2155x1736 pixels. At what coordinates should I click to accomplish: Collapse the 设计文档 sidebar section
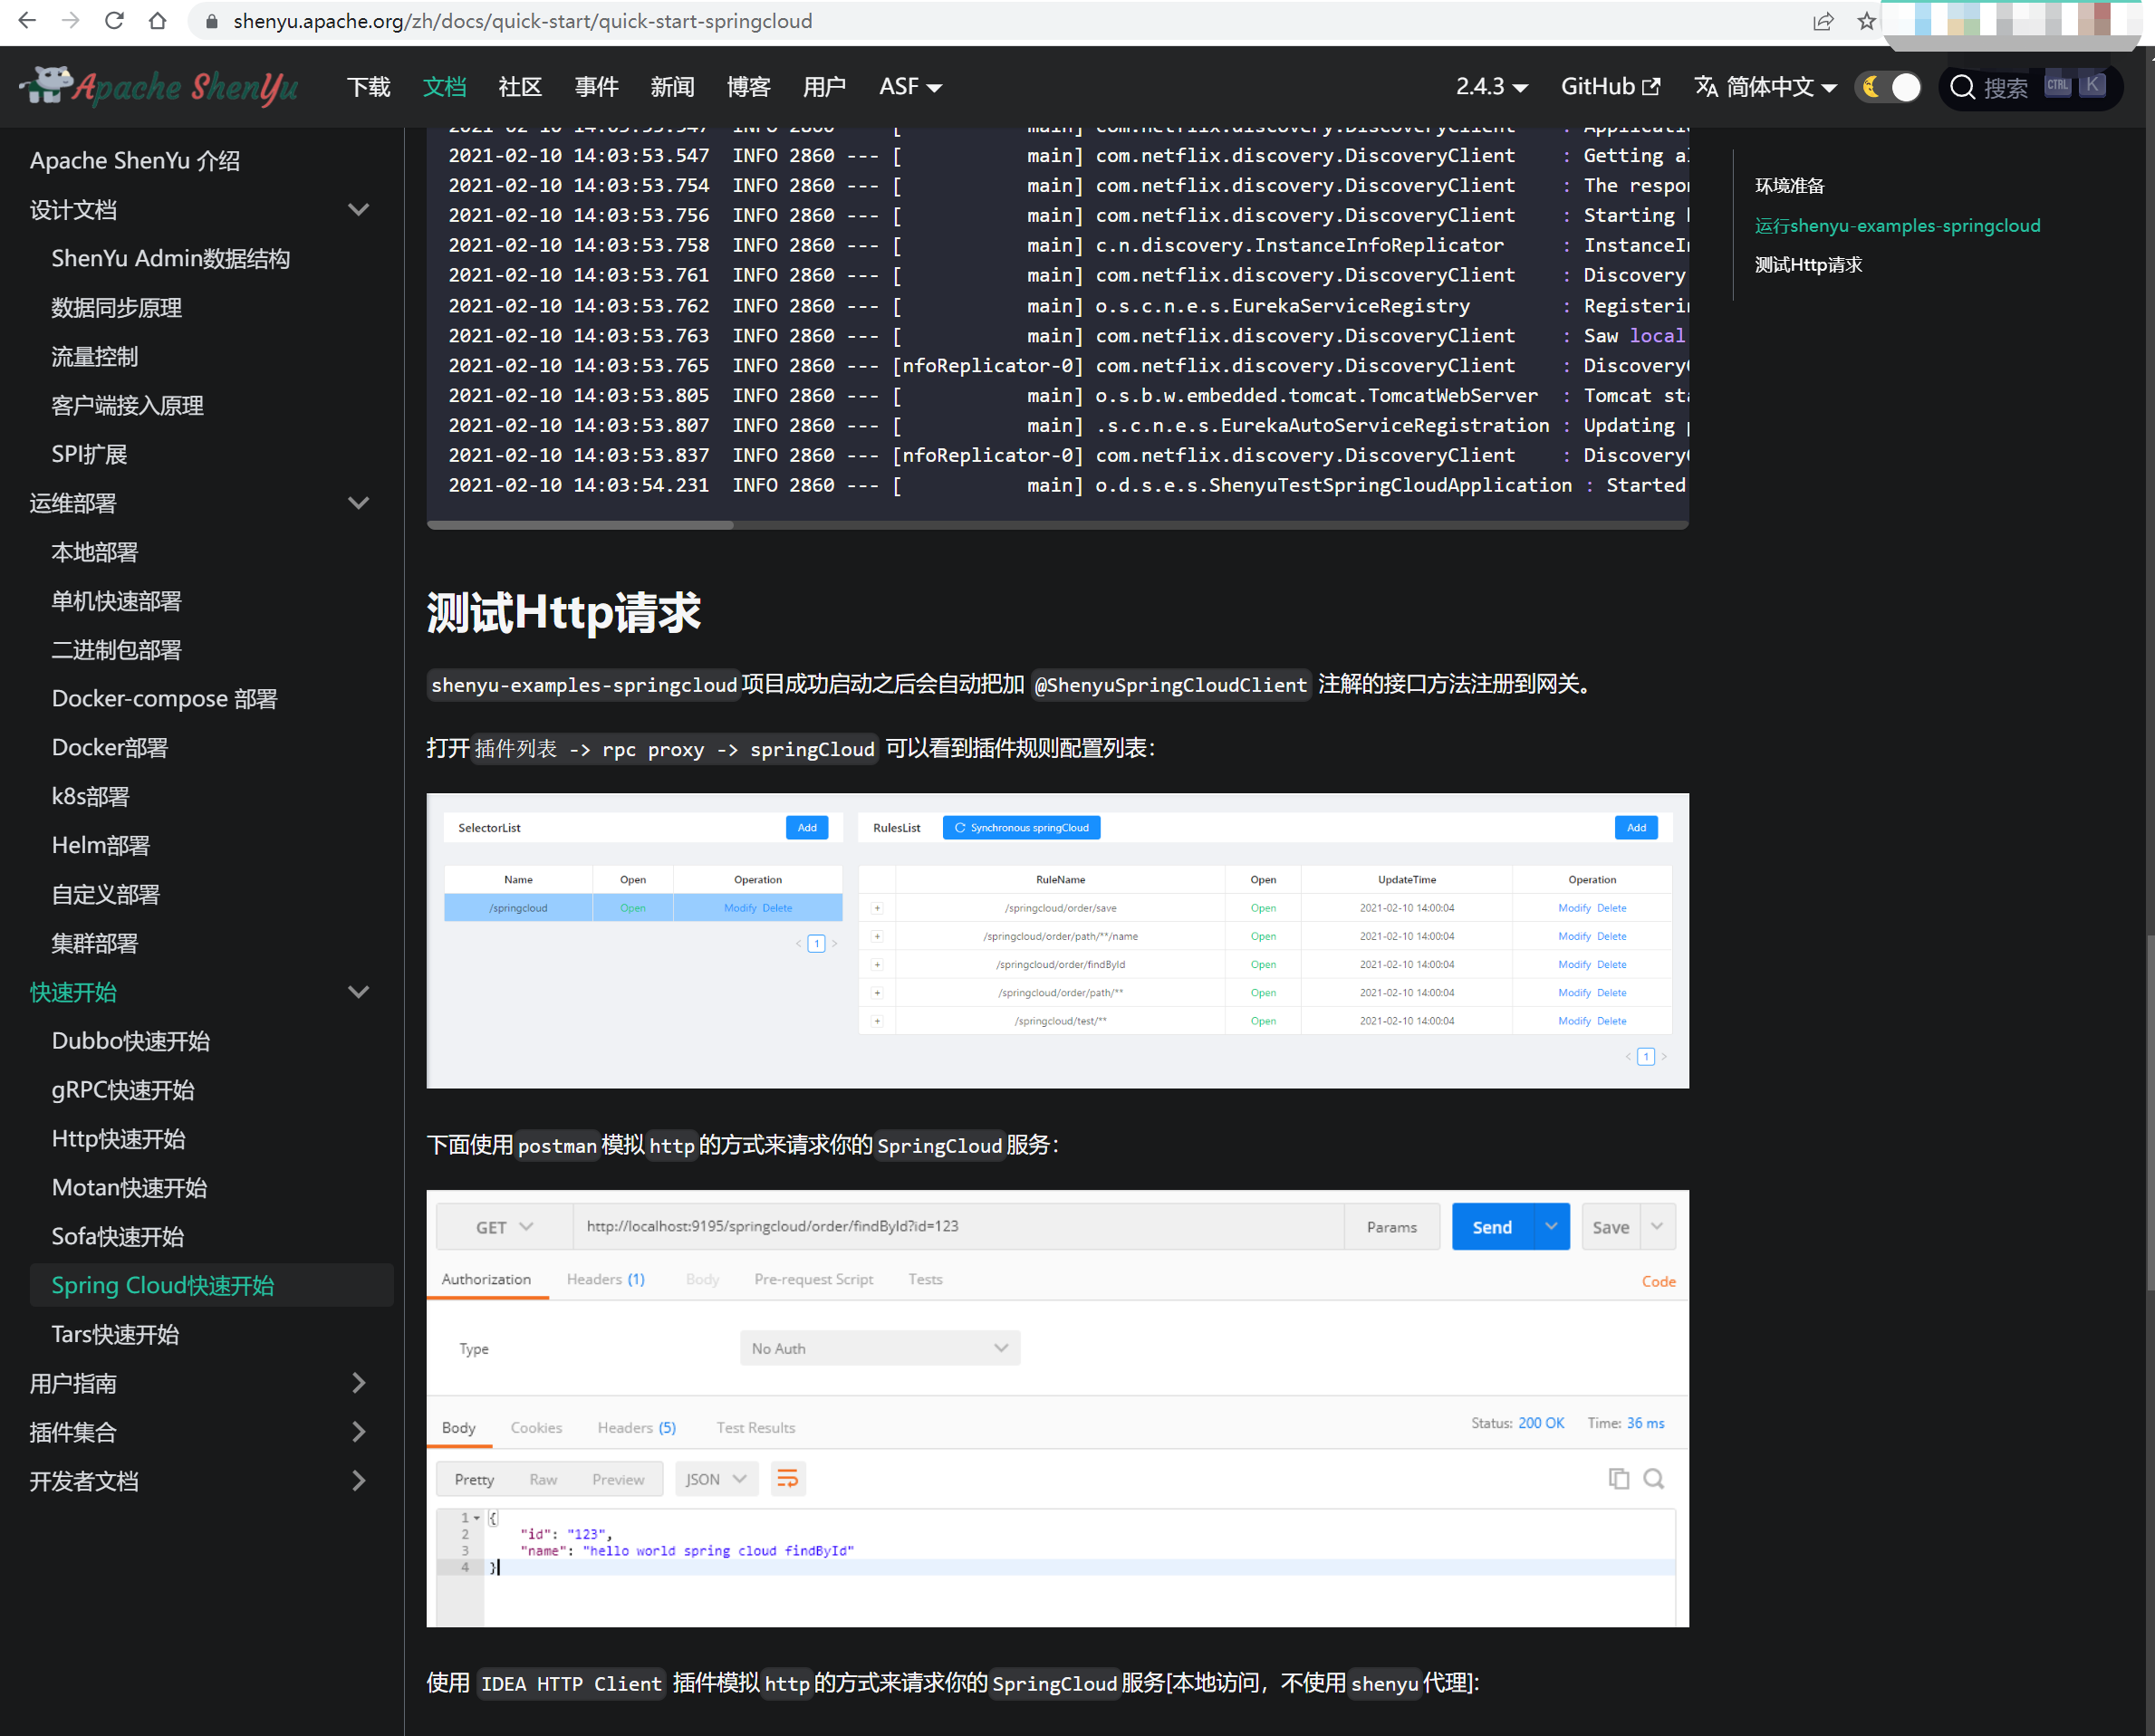pyautogui.click(x=358, y=210)
